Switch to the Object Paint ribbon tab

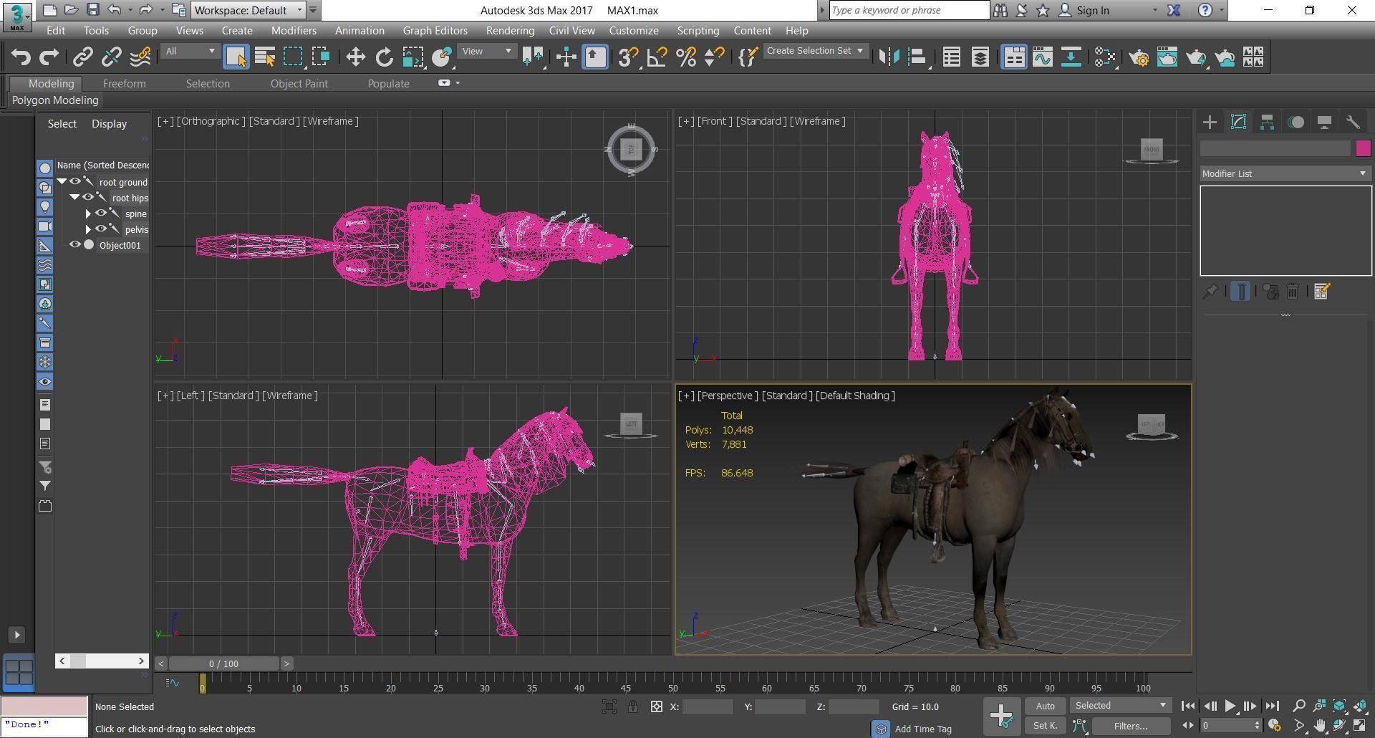(299, 83)
